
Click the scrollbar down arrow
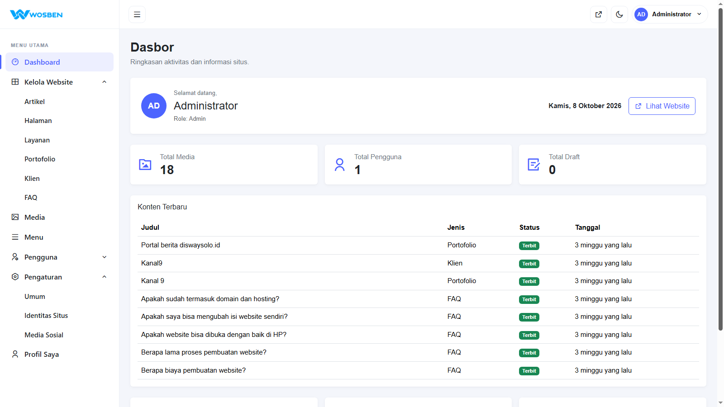[x=720, y=403]
